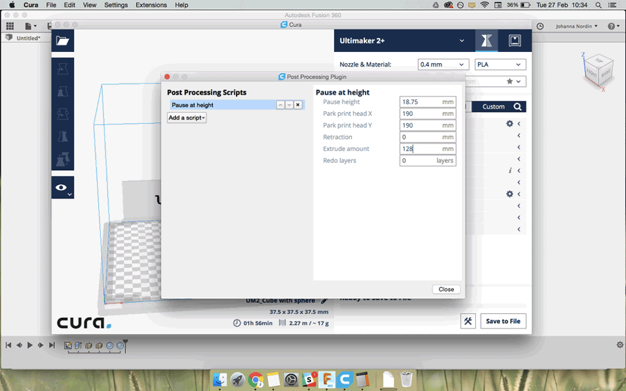Move Pause at height script down
The width and height of the screenshot is (626, 391).
tap(289, 105)
